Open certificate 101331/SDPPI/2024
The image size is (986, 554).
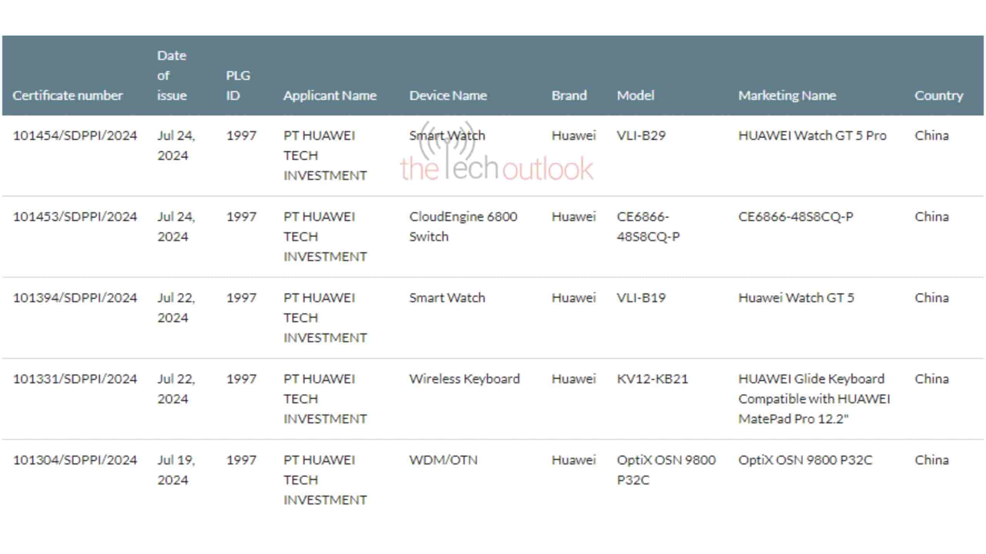tap(75, 379)
